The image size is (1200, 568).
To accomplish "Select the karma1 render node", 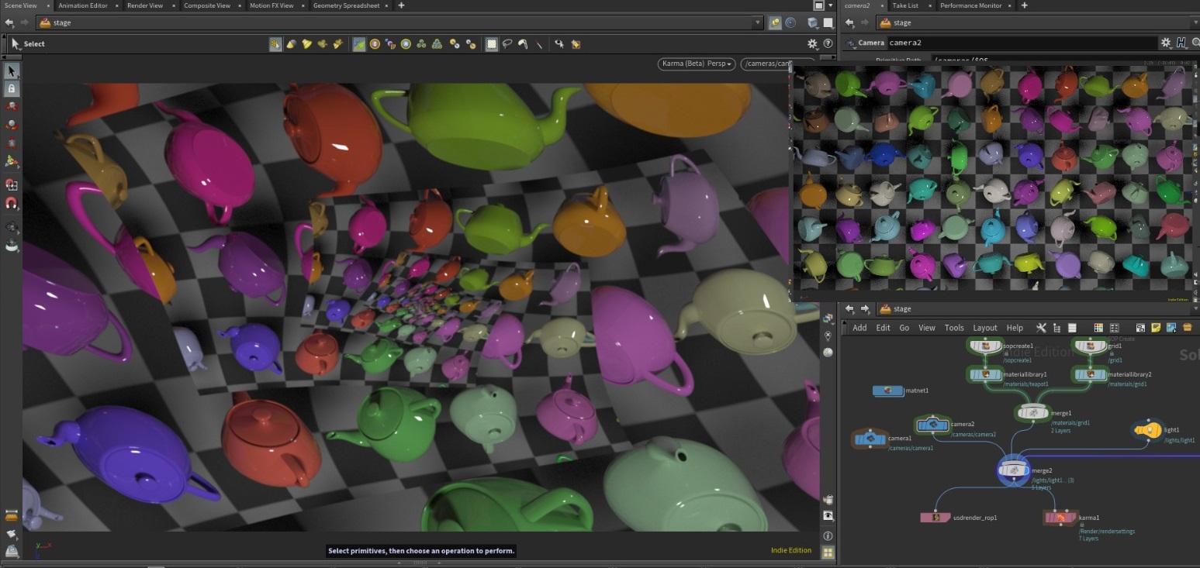I will (x=1060, y=517).
